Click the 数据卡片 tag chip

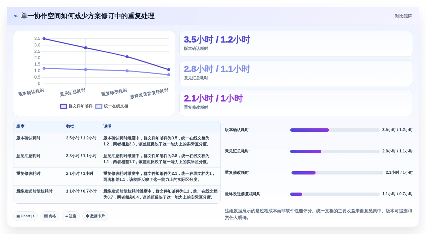pyautogui.click(x=95, y=216)
